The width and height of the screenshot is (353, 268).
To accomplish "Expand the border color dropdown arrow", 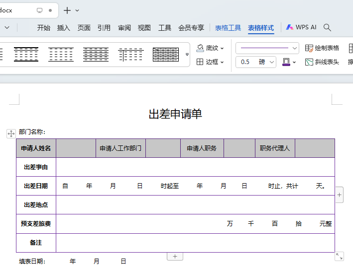I will [294, 62].
